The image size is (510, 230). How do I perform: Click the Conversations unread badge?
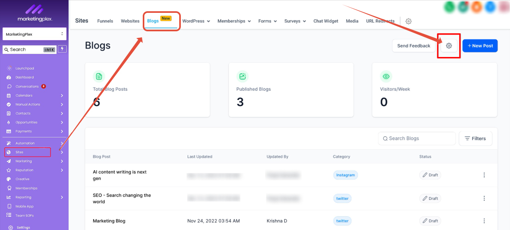tap(43, 86)
